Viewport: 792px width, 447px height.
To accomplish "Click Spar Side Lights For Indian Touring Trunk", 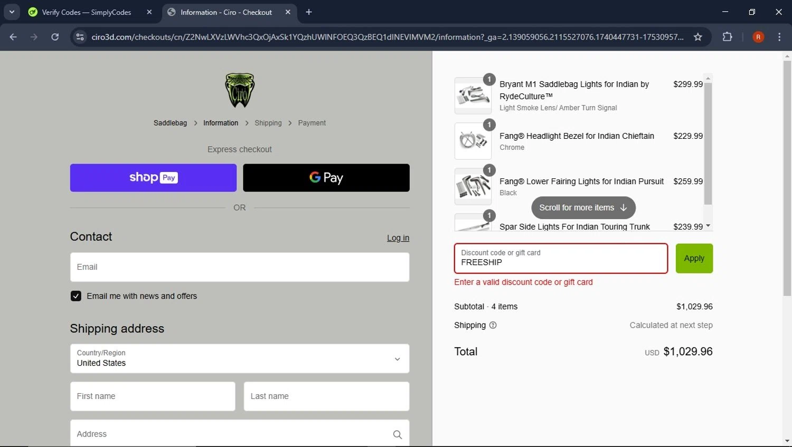I will tap(574, 226).
